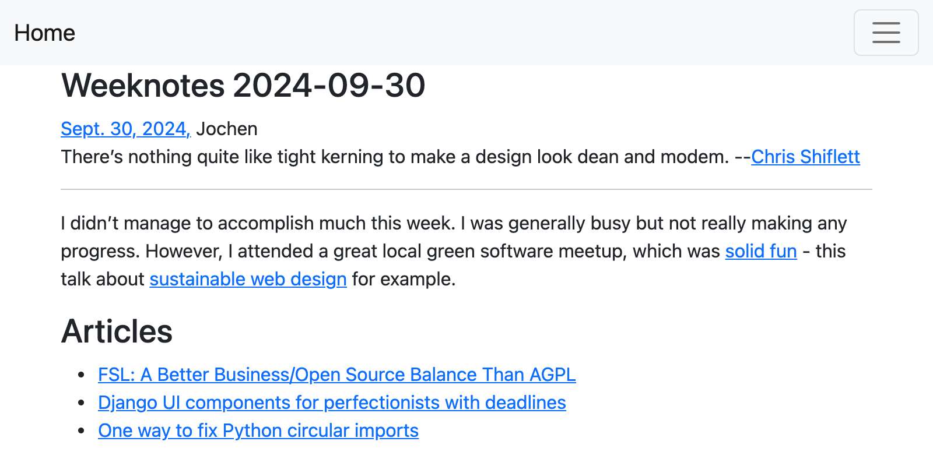This screenshot has width=933, height=466.
Task: Click the Articles section heading
Action: 117,331
